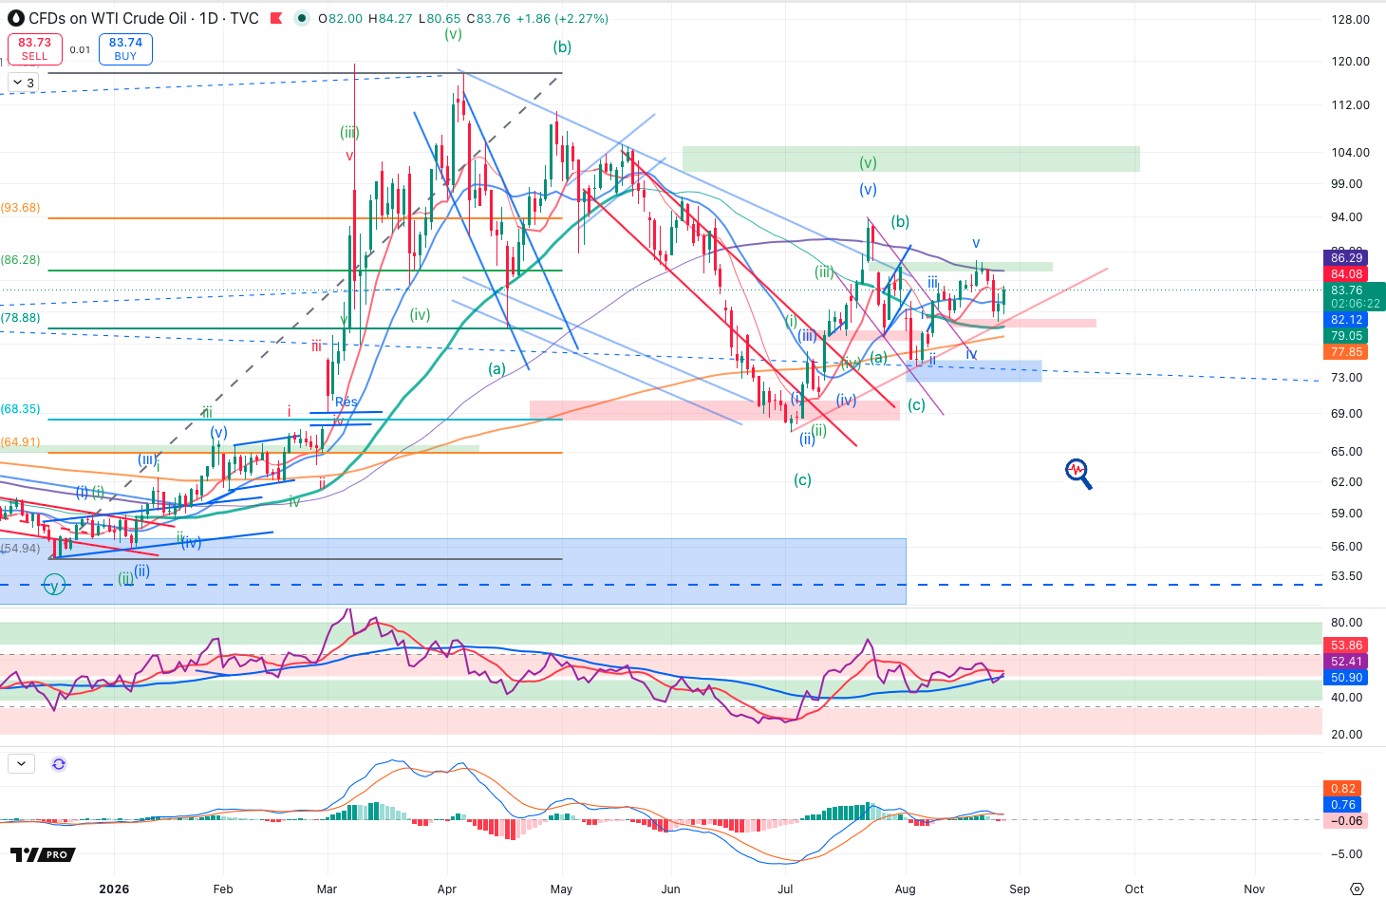Click the green circled v wave marker
1386x898 pixels.
tap(55, 586)
